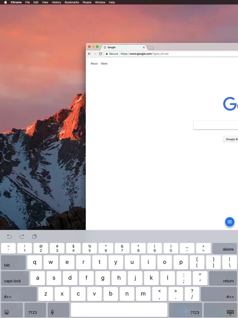Tap the backslash/pipe key
This screenshot has width=238, height=318.
click(x=229, y=262)
